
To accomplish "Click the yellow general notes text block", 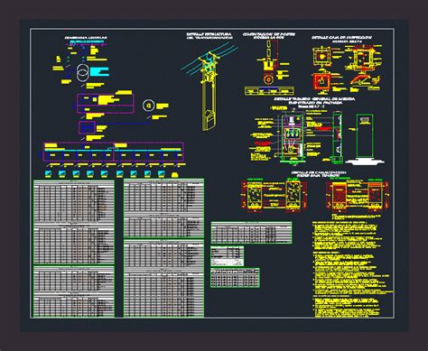I will (352, 270).
